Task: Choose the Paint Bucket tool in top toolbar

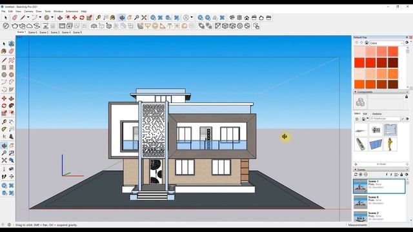Action: point(113,17)
